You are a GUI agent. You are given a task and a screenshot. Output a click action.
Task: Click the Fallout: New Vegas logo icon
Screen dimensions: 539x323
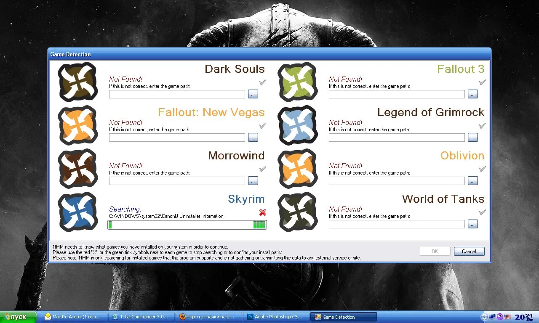(x=78, y=125)
